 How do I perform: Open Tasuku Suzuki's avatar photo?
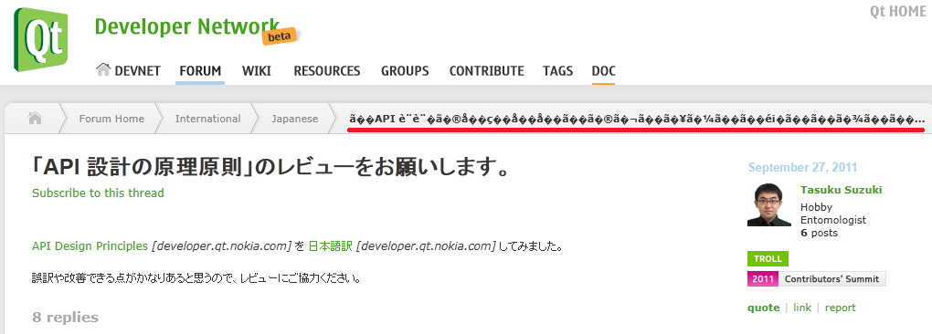(x=769, y=204)
